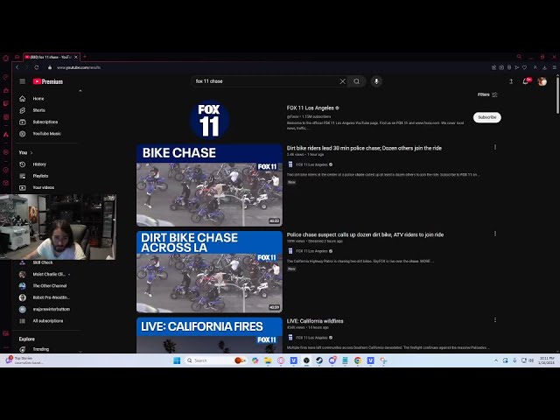The height and width of the screenshot is (420, 560).
Task: Open 'Dirt bike riders lead 30 min police chase' title
Action: point(364,148)
